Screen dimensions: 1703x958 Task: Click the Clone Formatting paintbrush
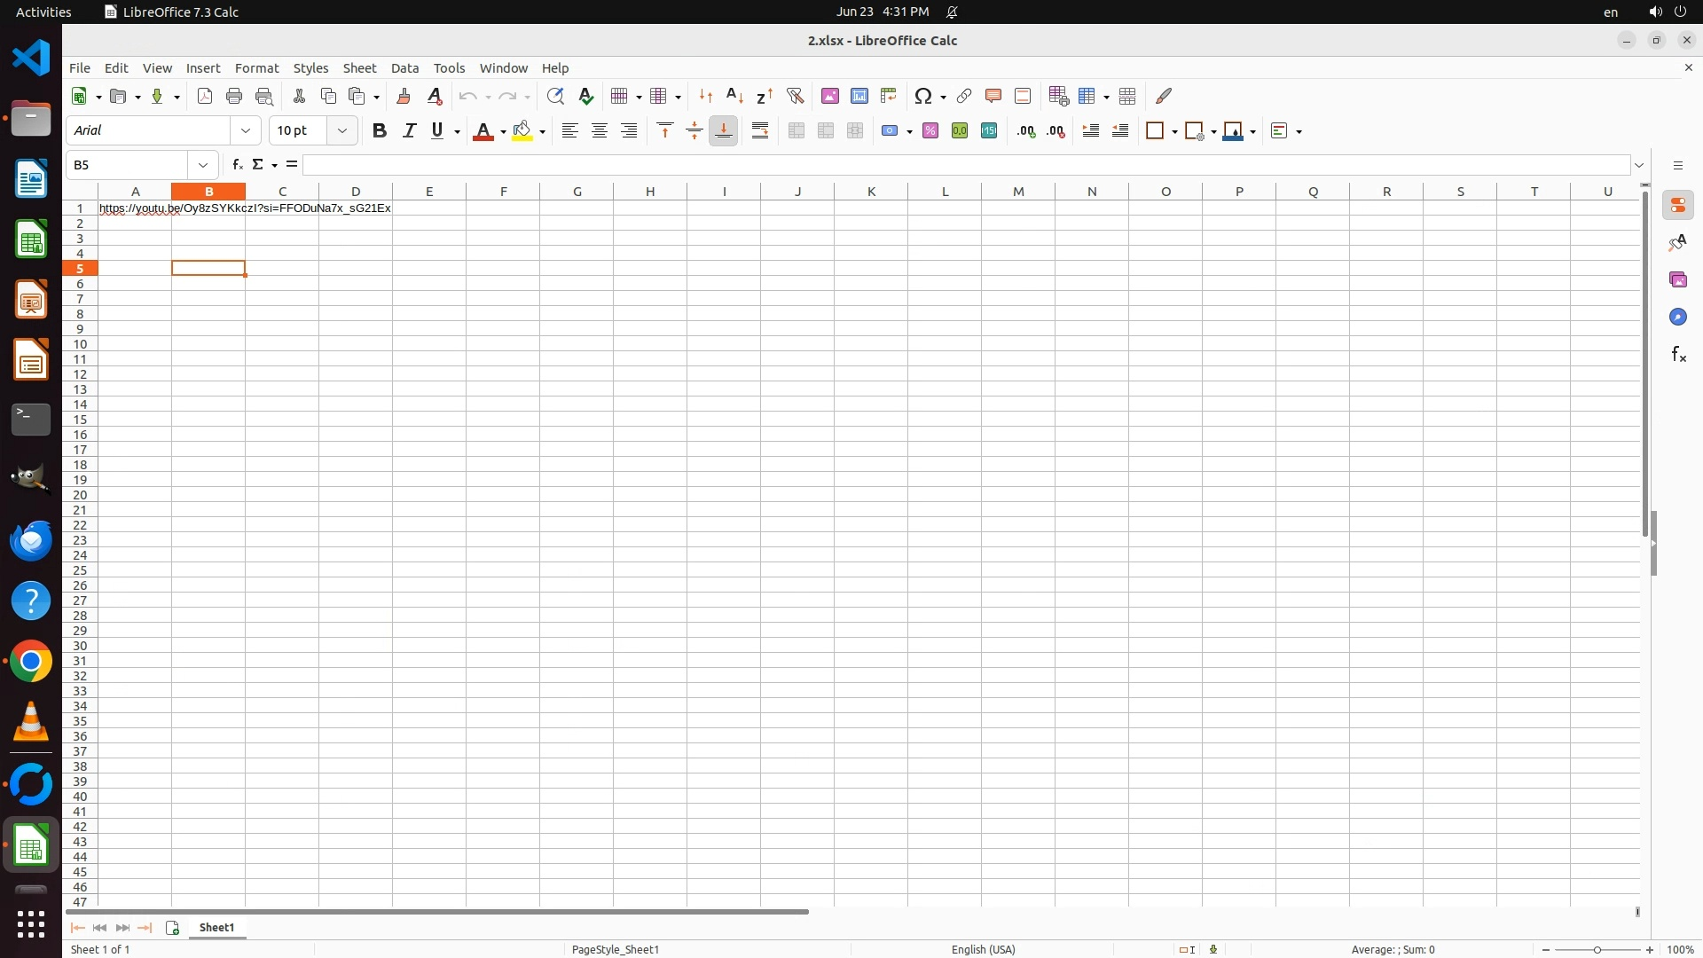click(404, 96)
